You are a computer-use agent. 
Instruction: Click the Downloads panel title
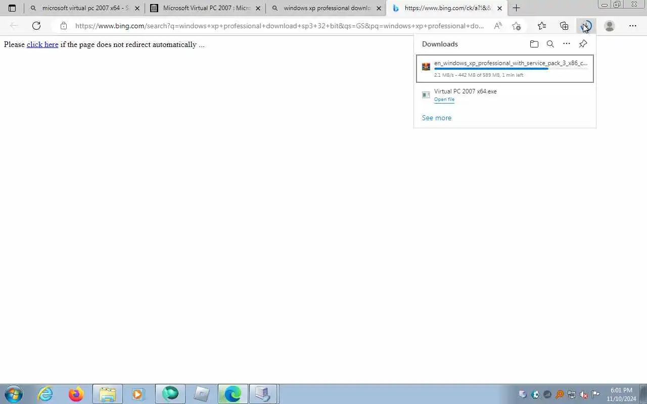tap(440, 44)
